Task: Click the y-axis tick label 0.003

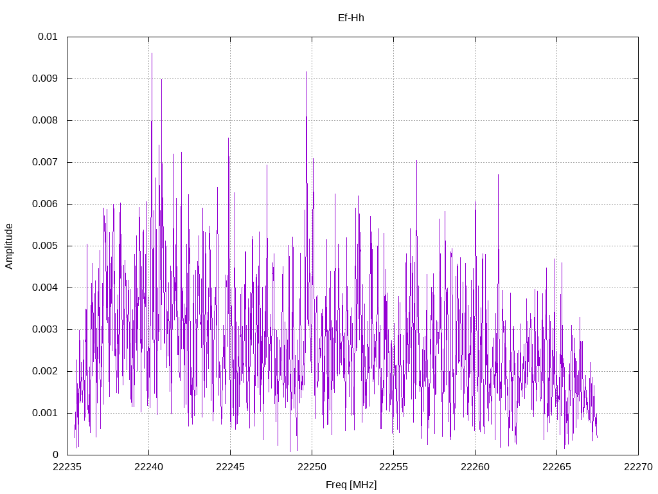Action: (45, 329)
